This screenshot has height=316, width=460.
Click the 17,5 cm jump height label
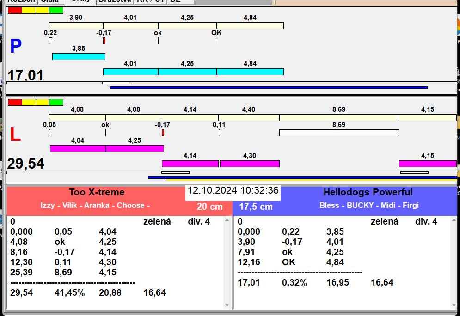point(256,207)
